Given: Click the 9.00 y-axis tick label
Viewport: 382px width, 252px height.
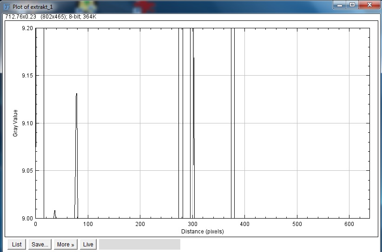Looking at the screenshot, I should [x=27, y=219].
